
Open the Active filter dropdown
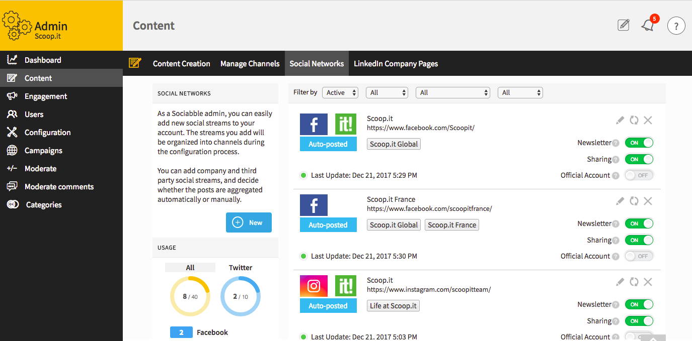[x=340, y=92]
